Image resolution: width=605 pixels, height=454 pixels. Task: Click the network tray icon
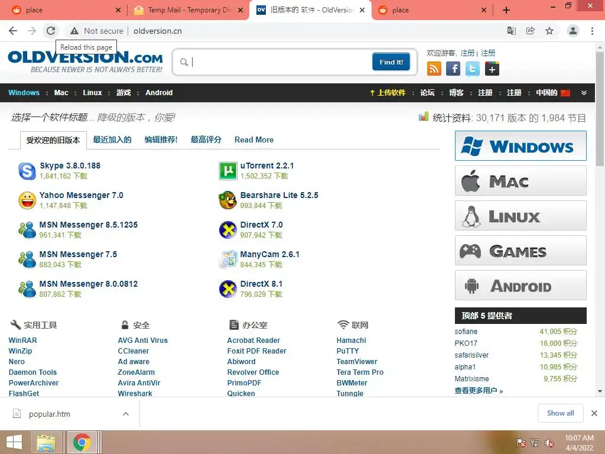(x=535, y=443)
